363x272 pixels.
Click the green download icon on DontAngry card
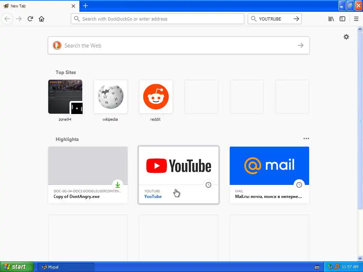point(118,185)
